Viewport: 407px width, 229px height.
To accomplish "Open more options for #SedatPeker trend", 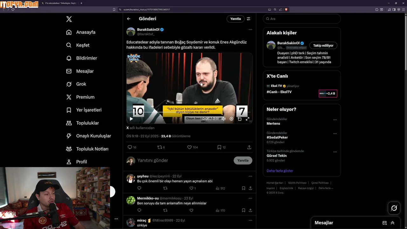I will pos(335,134).
